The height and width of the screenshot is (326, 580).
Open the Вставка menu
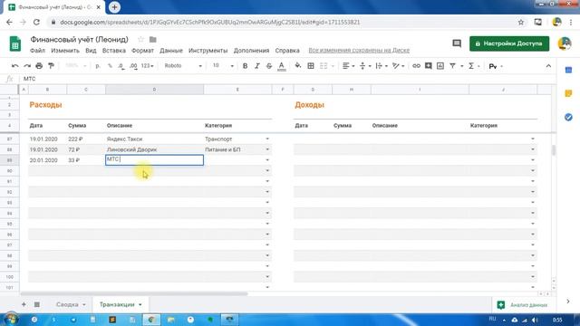click(114, 51)
